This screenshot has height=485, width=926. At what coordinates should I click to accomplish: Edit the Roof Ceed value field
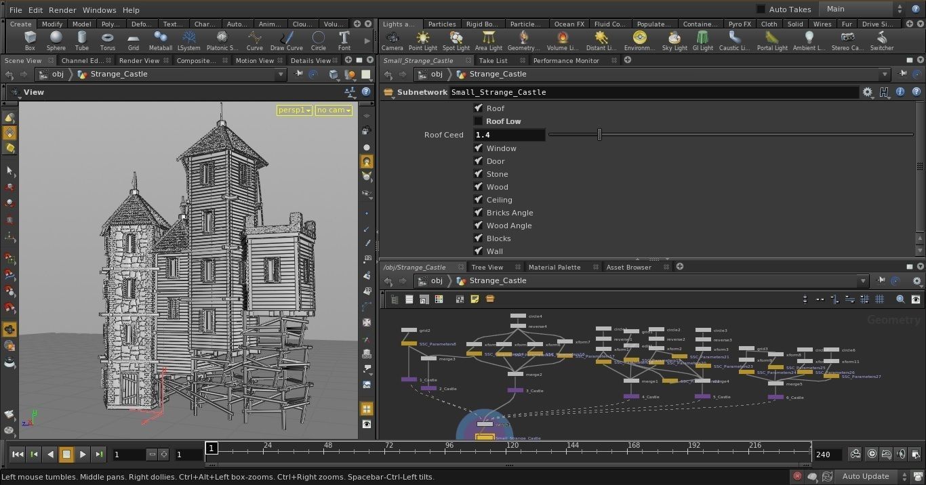[509, 135]
